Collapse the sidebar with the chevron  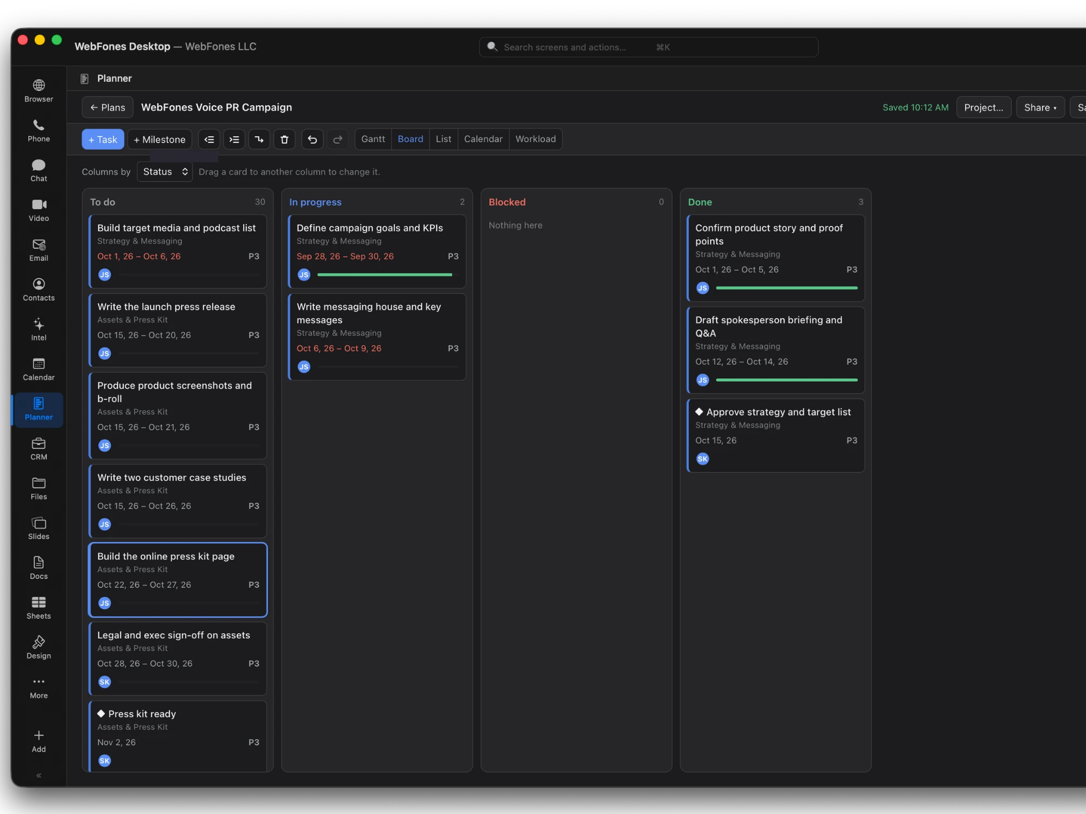(39, 775)
